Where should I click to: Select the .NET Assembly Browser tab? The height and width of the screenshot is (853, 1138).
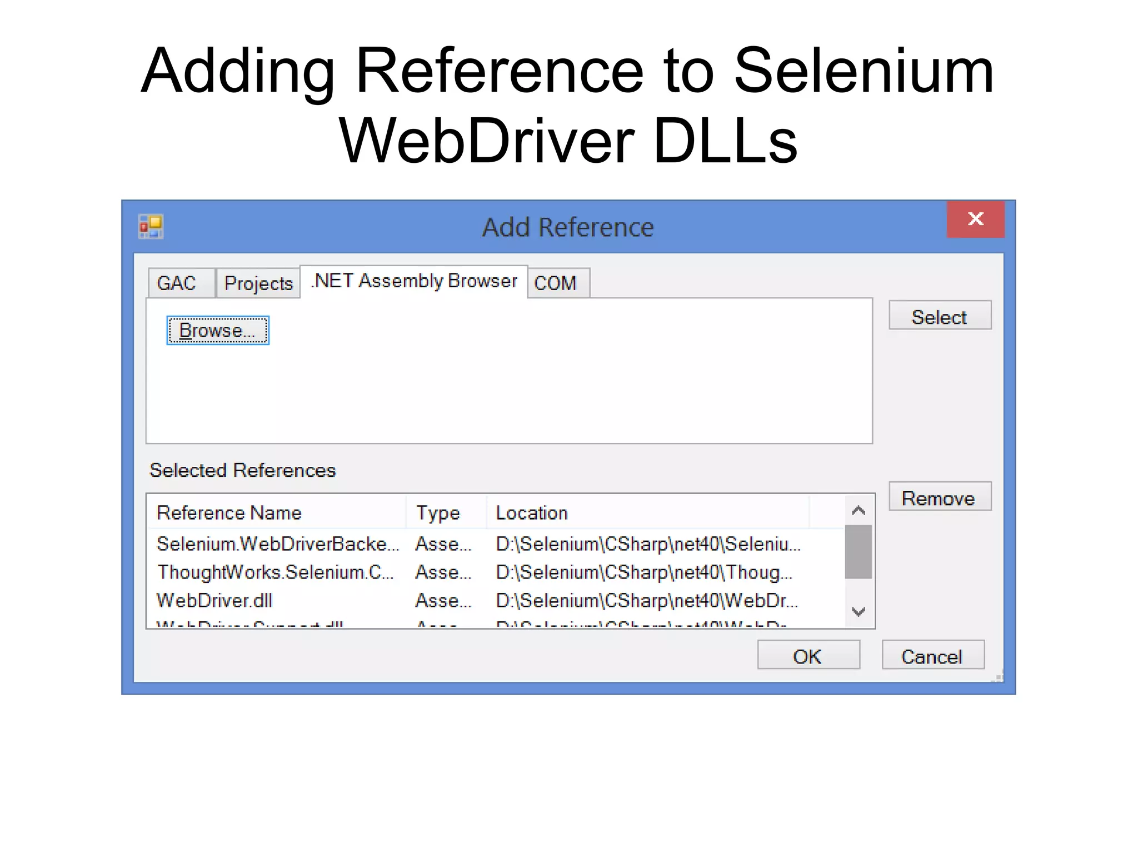pos(414,281)
